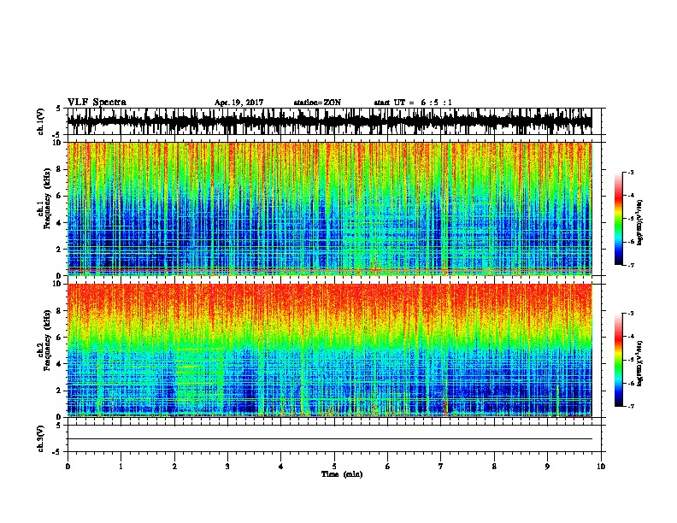Click the time axis tick label "10"

[601, 467]
